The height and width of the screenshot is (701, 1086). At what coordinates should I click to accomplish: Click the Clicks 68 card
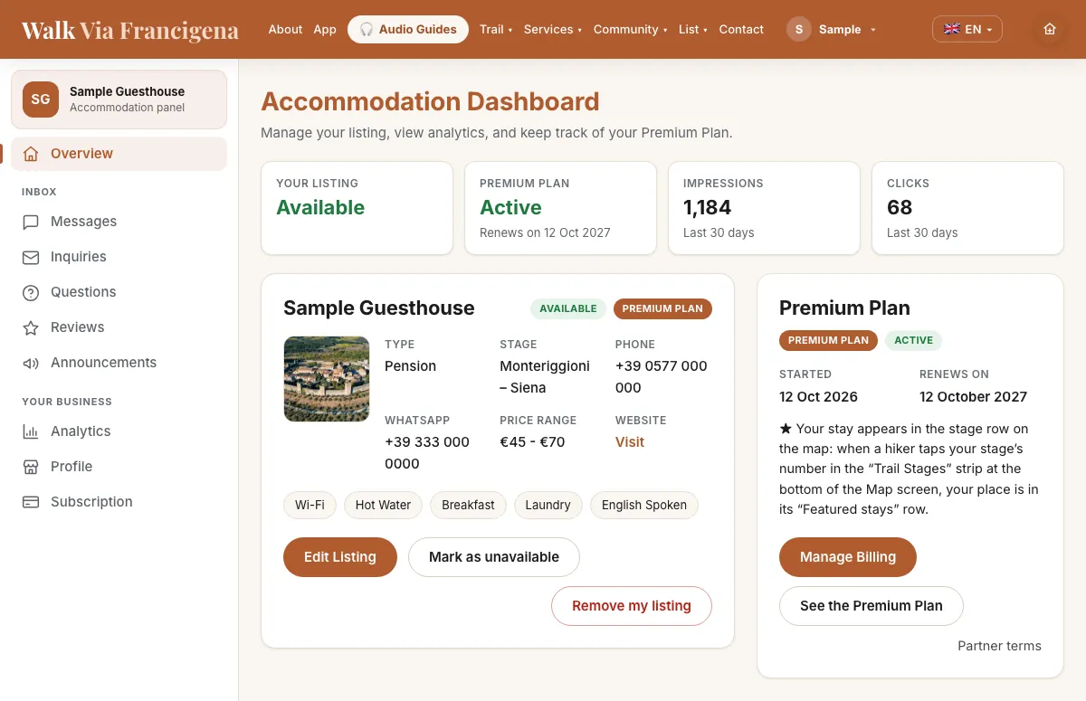point(967,208)
